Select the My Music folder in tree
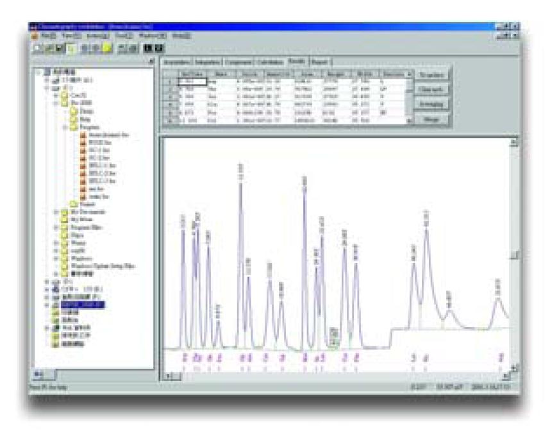Screen dimensions: 550x438 point(81,220)
